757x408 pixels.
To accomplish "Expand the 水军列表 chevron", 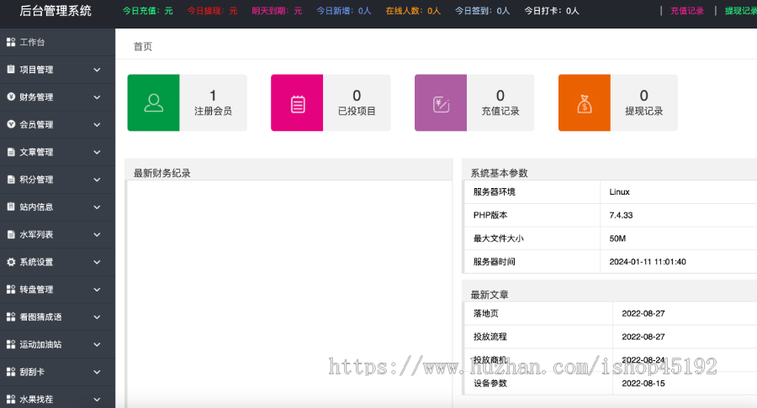I will point(97,234).
